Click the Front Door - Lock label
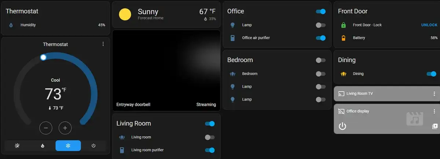This screenshot has height=159, width=440. click(367, 25)
